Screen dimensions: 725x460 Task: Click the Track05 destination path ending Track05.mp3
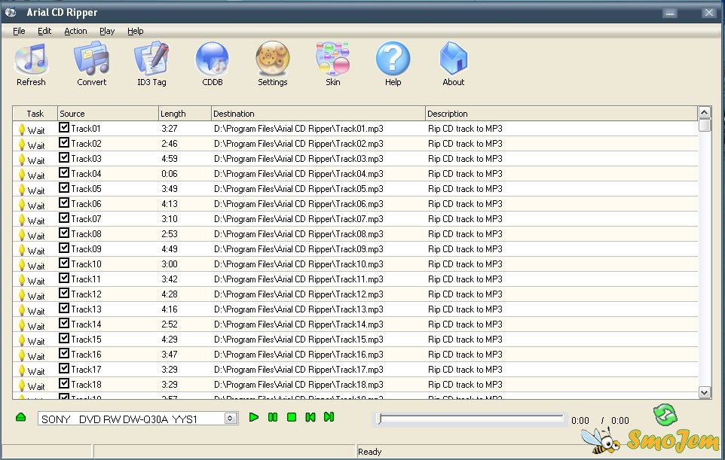298,189
